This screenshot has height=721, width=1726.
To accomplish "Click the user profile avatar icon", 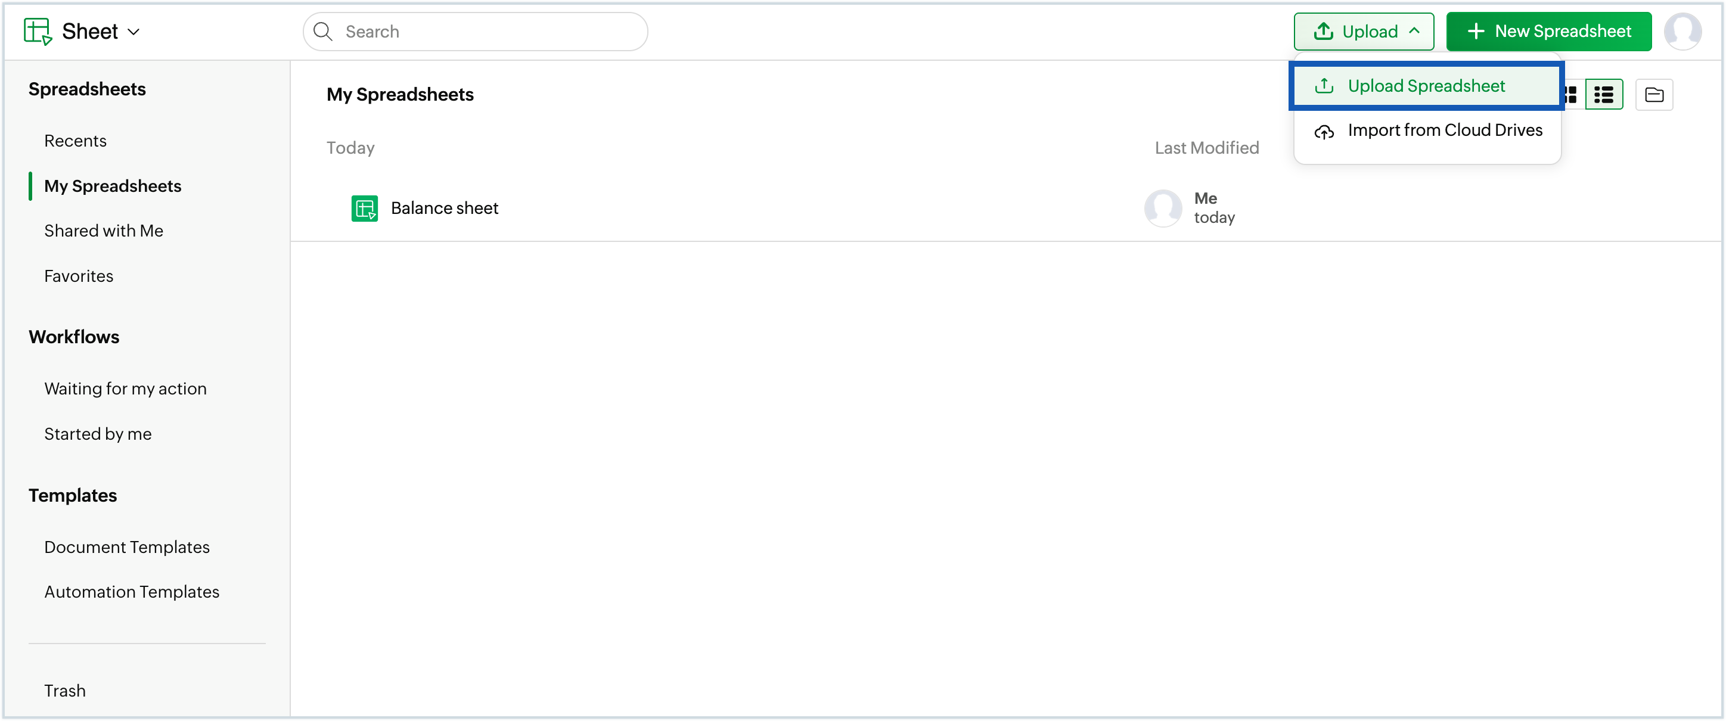I will click(x=1684, y=31).
